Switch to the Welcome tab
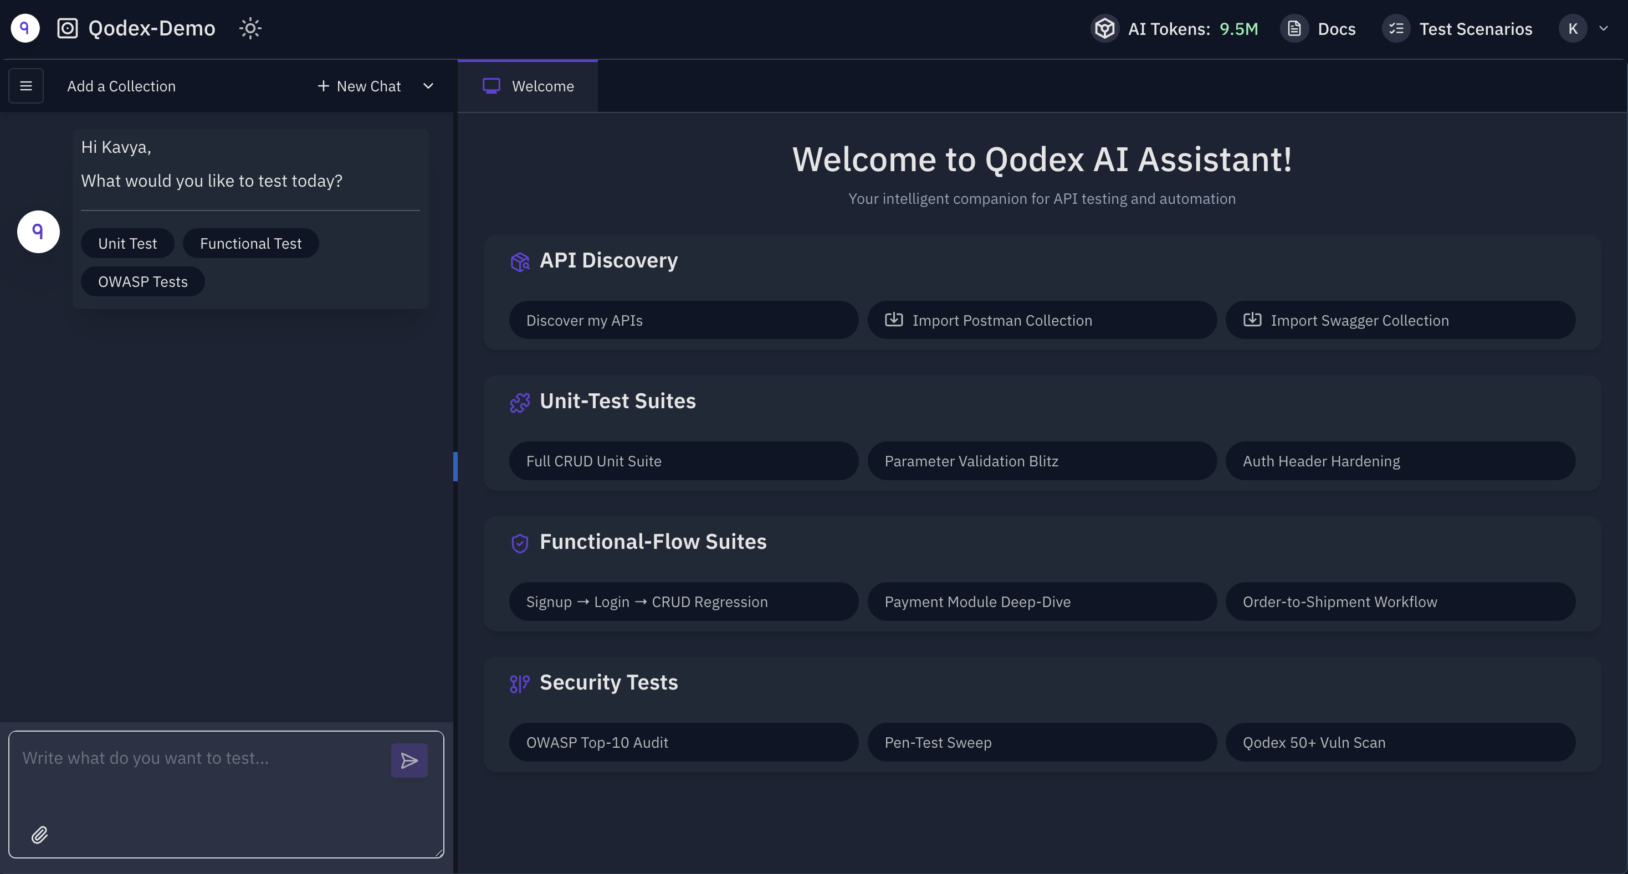 point(528,86)
